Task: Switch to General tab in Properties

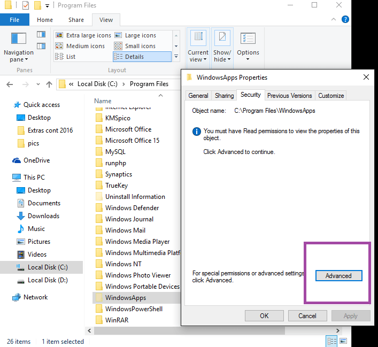Action: coord(198,96)
